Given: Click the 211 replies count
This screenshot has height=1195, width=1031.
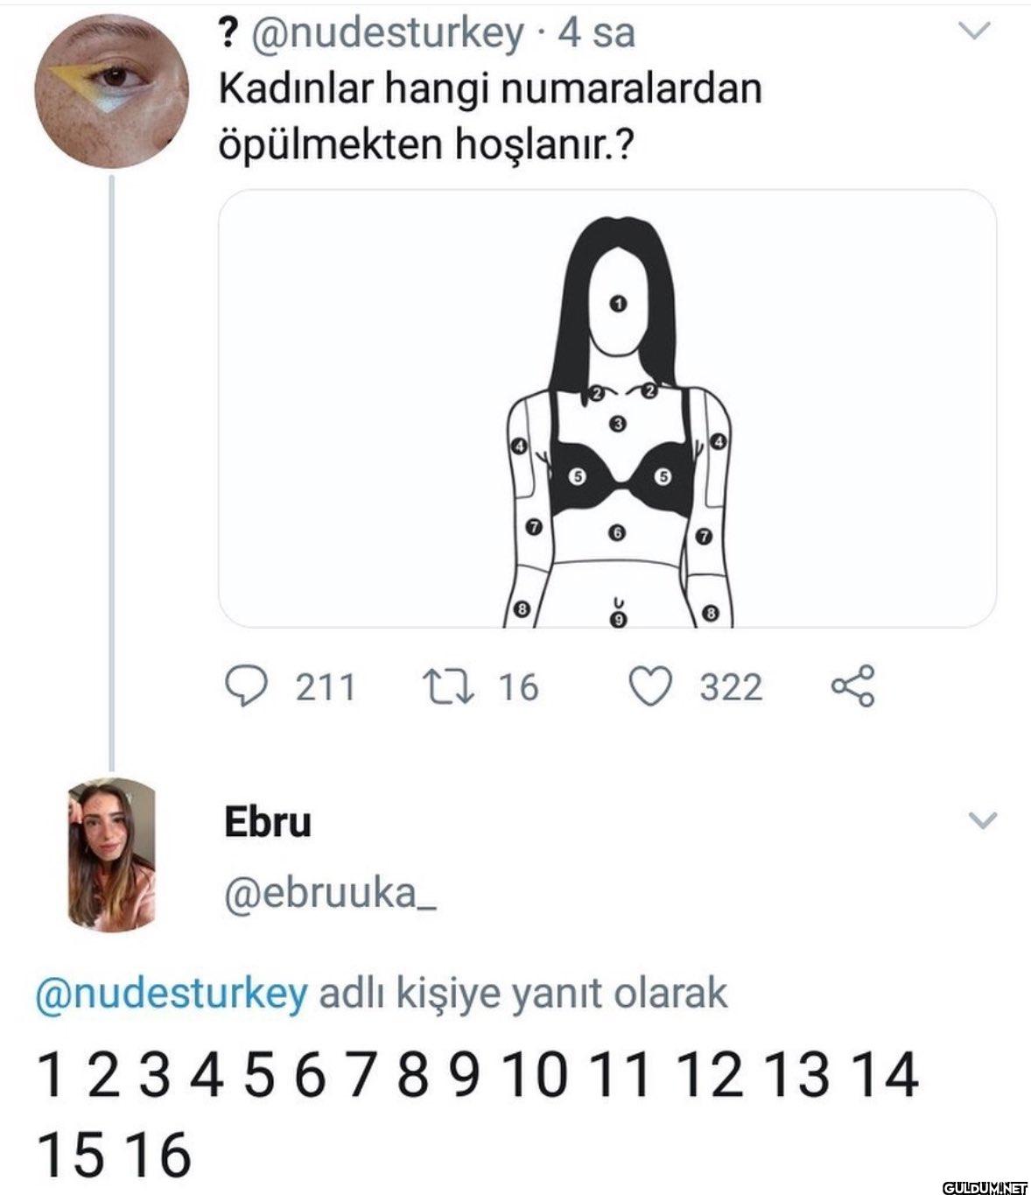Looking at the screenshot, I should click(325, 687).
